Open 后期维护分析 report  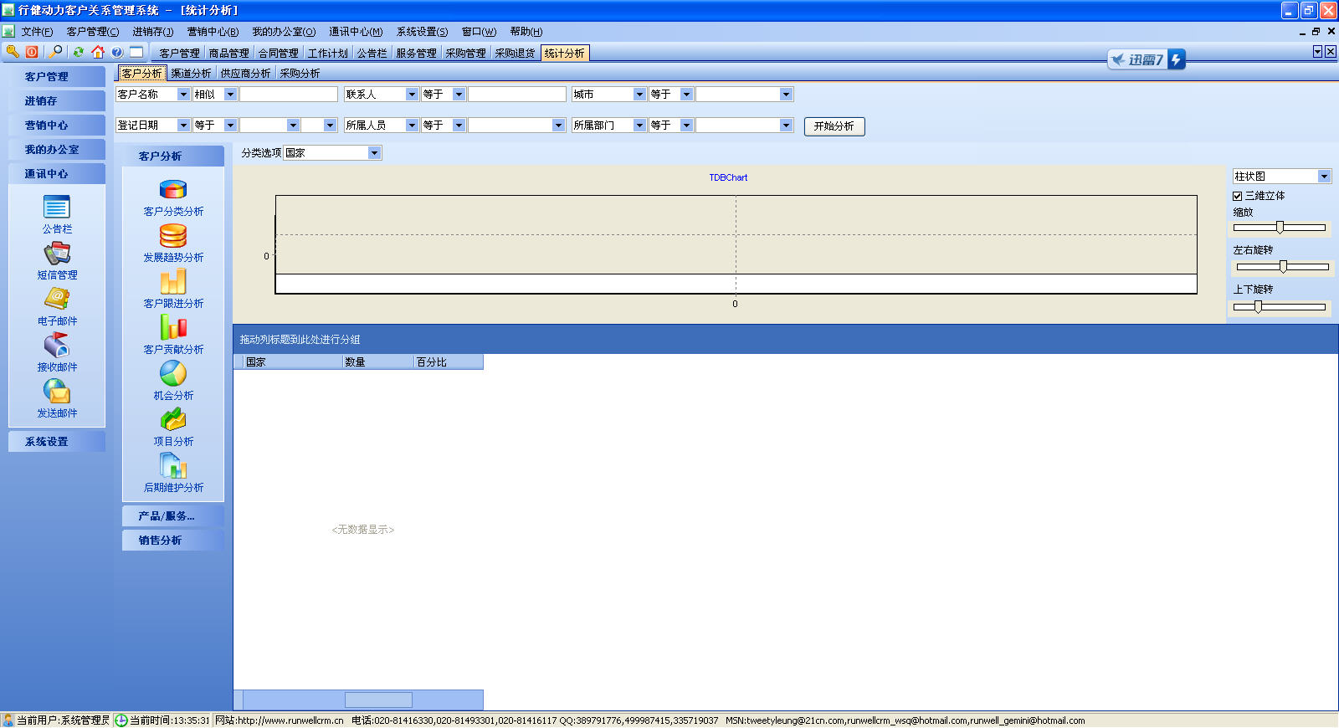tap(173, 474)
